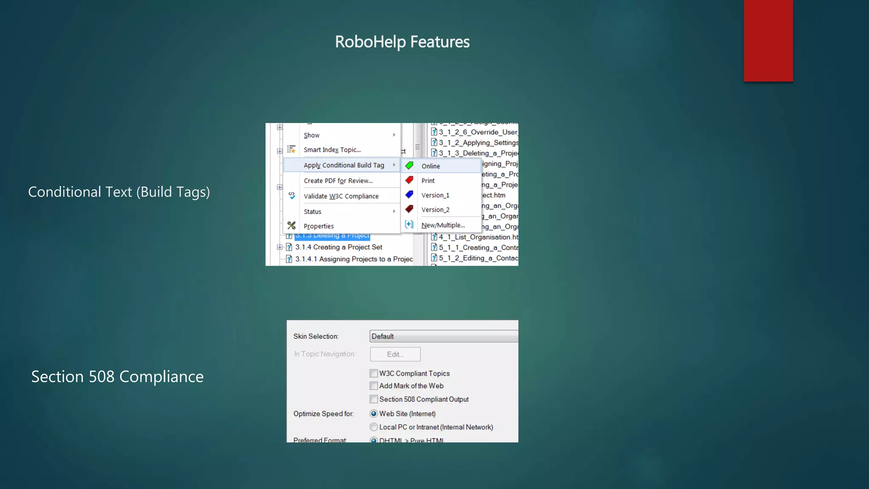Select 3.1.4.1 Assigning Projects tree item
This screenshot has height=489, width=869.
pos(354,259)
